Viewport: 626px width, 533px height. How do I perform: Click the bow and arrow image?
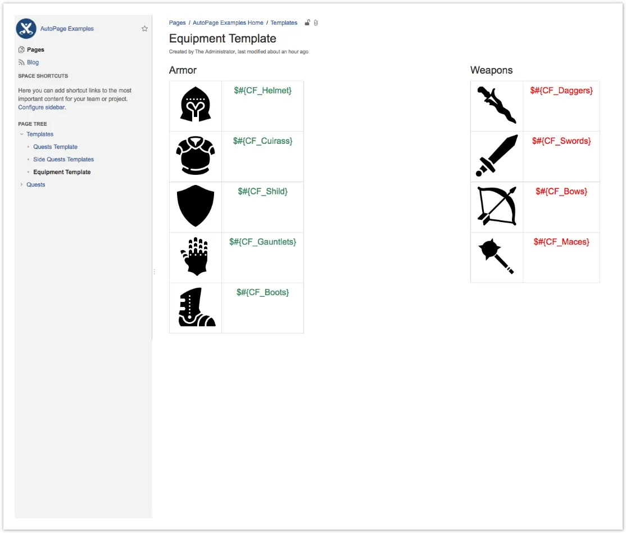[496, 206]
